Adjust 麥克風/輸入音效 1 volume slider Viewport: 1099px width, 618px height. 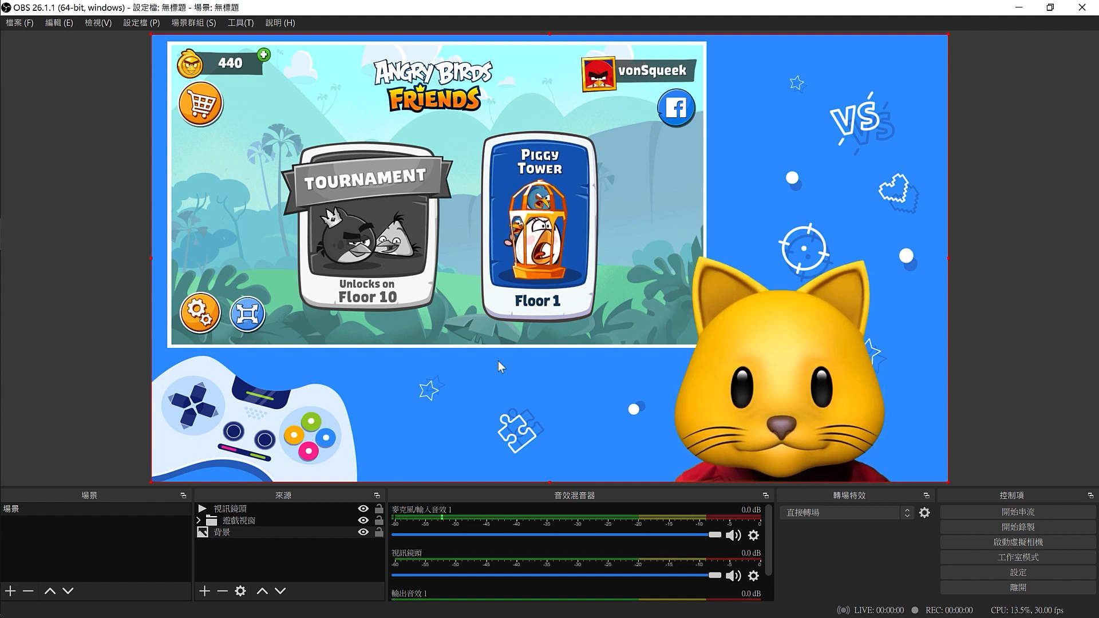(714, 534)
